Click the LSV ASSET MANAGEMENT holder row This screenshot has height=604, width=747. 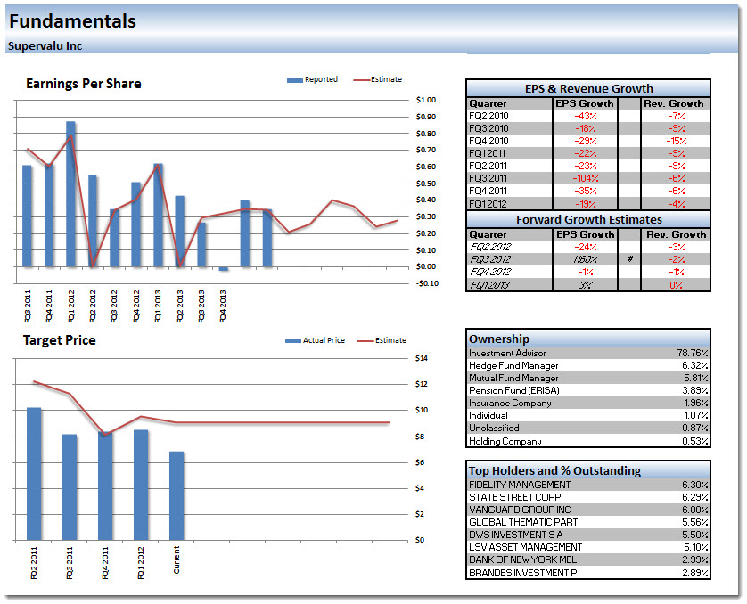[588, 547]
